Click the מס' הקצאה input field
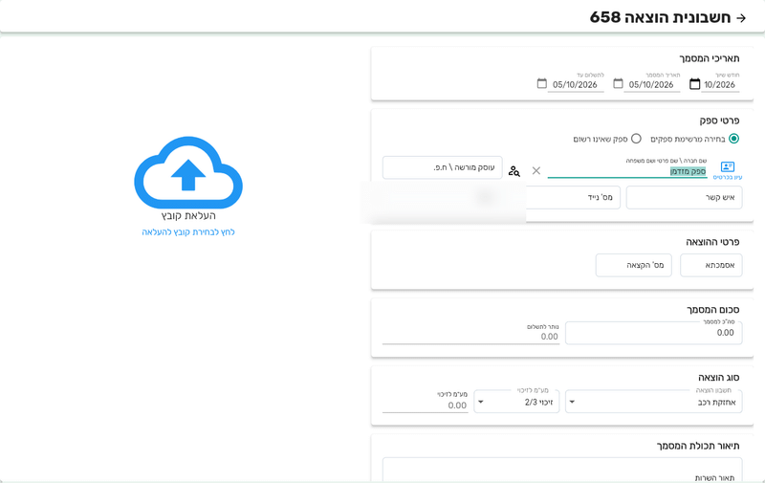Screen dimensions: 765x483 click(x=633, y=265)
